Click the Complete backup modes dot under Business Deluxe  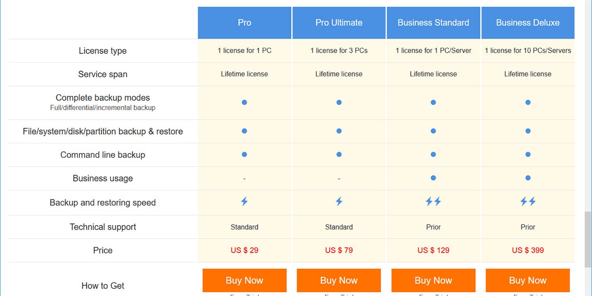(528, 102)
